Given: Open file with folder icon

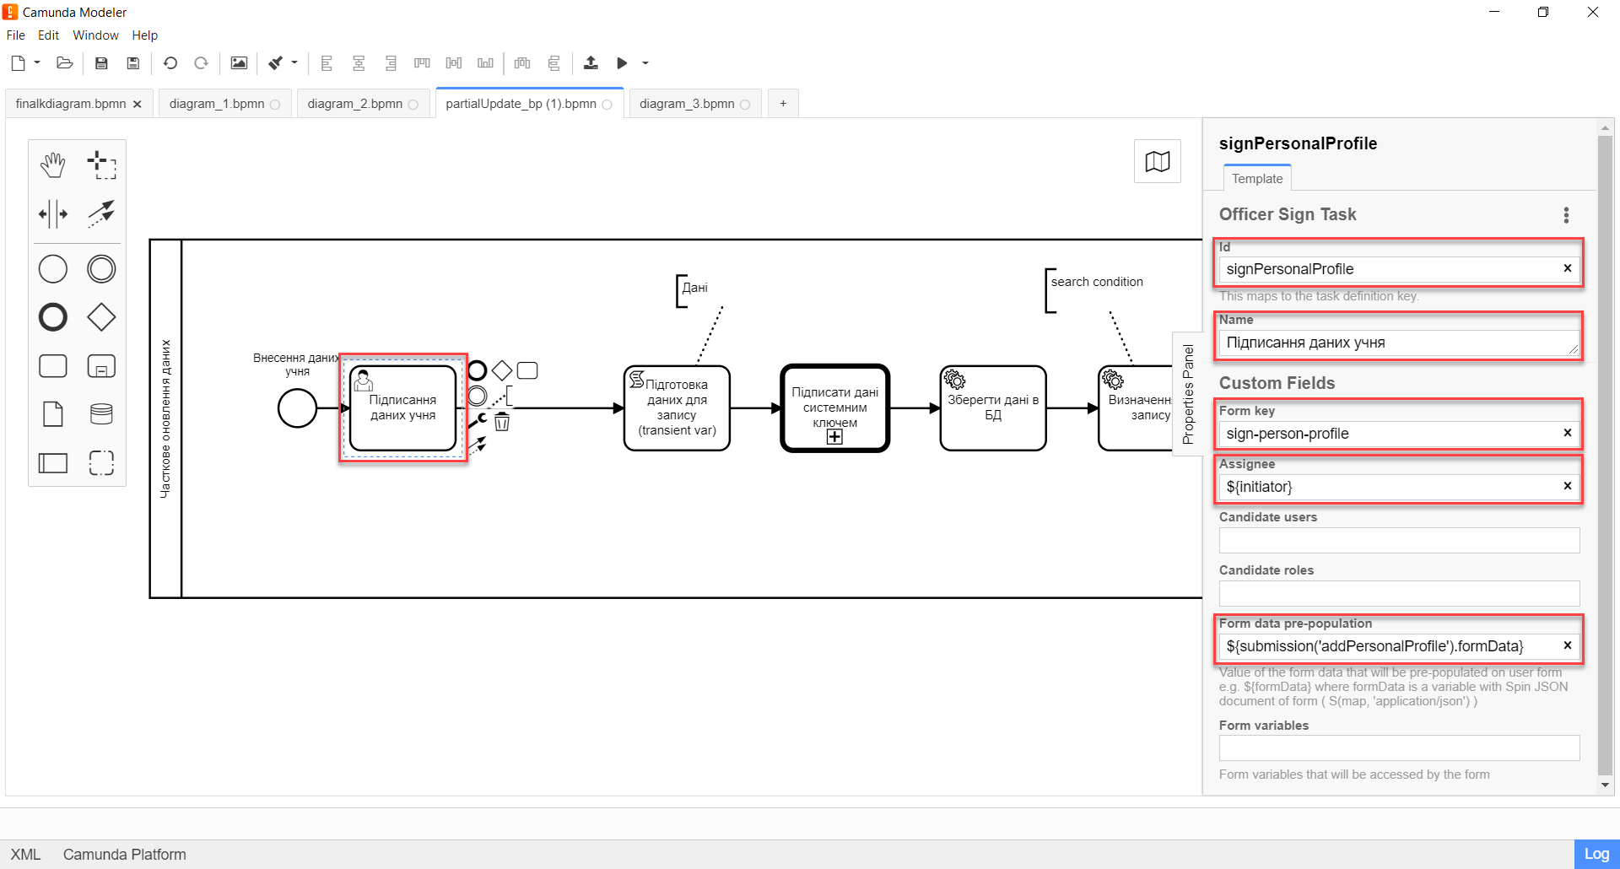Looking at the screenshot, I should pyautogui.click(x=65, y=63).
